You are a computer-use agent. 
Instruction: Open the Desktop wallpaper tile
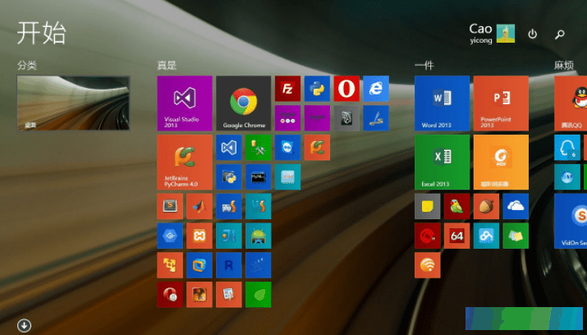coord(73,103)
